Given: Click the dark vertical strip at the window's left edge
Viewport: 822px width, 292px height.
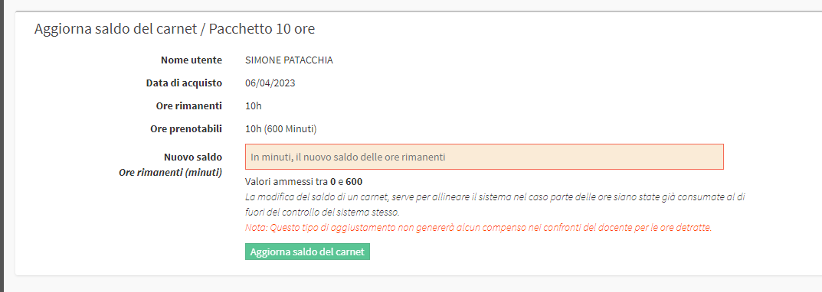Looking at the screenshot, I should point(2,146).
